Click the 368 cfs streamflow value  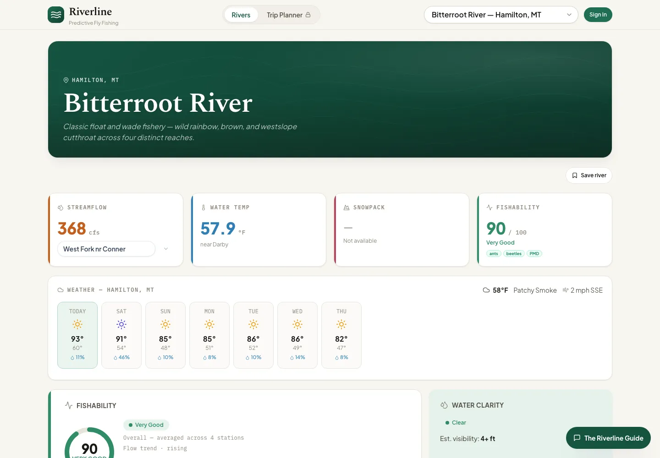(78, 229)
